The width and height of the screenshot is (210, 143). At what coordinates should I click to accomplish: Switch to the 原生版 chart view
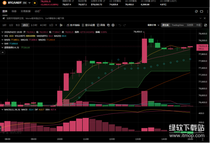coord(166,25)
